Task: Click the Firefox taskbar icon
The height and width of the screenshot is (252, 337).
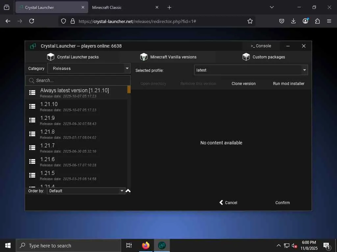Action: tap(146, 245)
